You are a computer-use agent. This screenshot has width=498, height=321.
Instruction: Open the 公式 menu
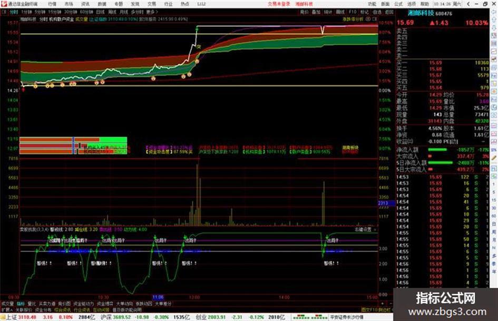tap(398, 4)
